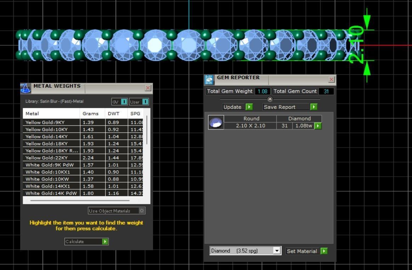Click the 2.10 X 2.10 size cell

250,126
